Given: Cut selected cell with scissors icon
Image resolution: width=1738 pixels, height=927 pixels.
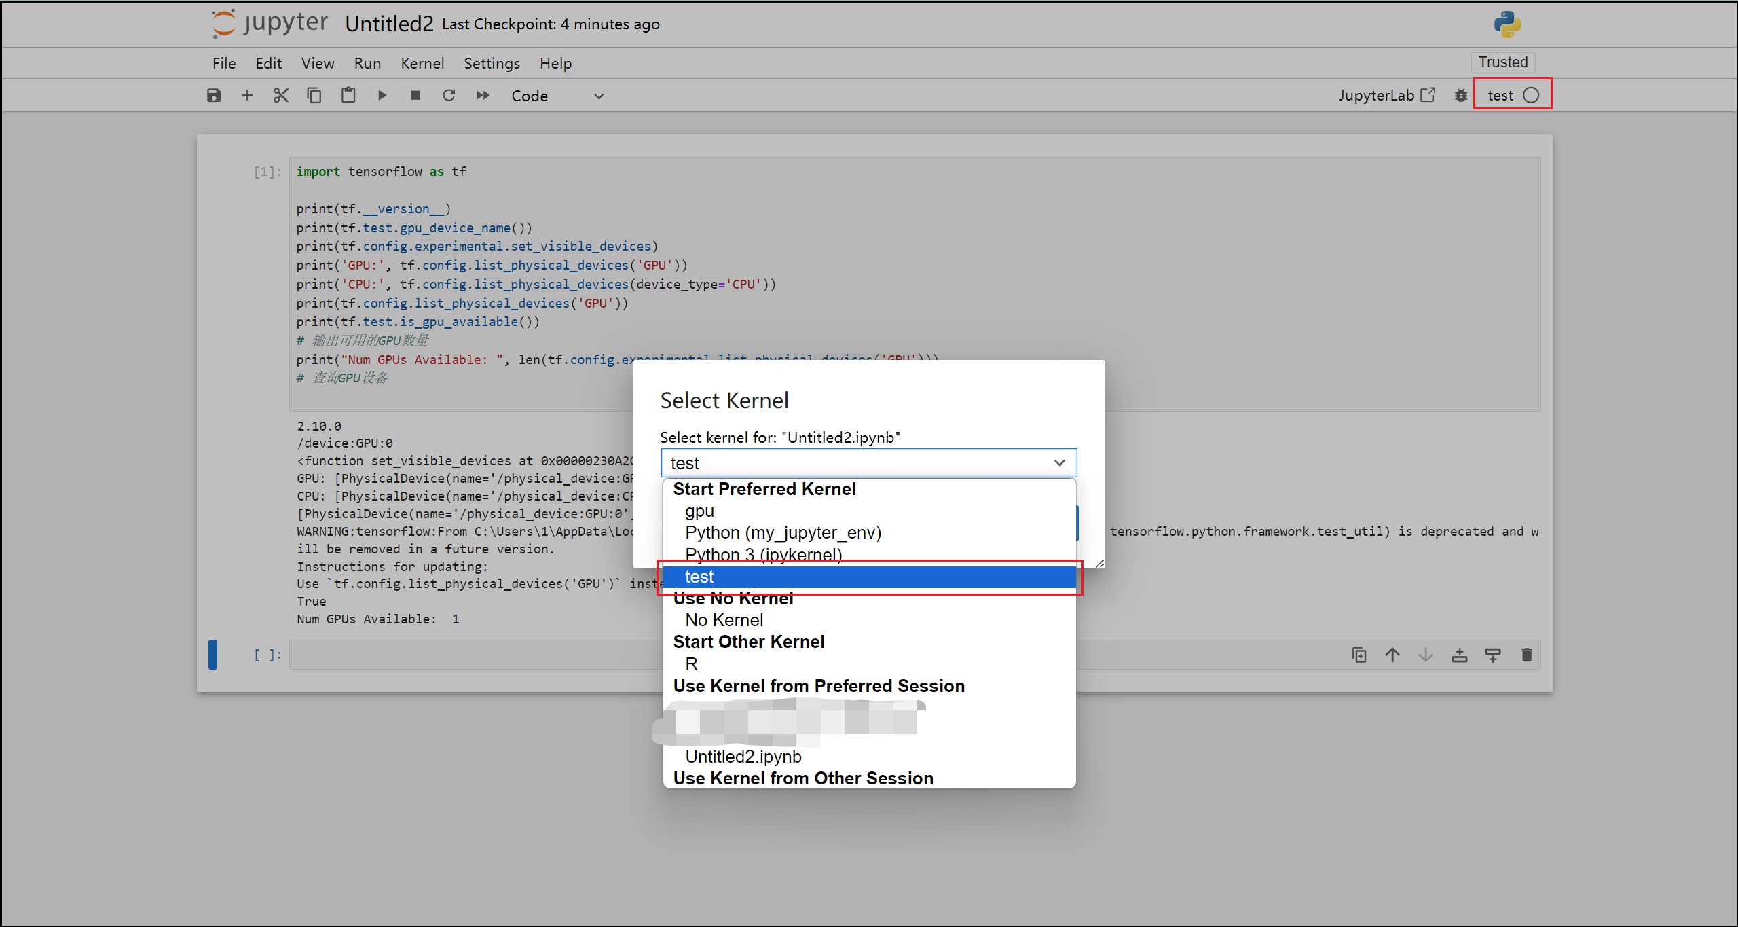Looking at the screenshot, I should coord(280,96).
